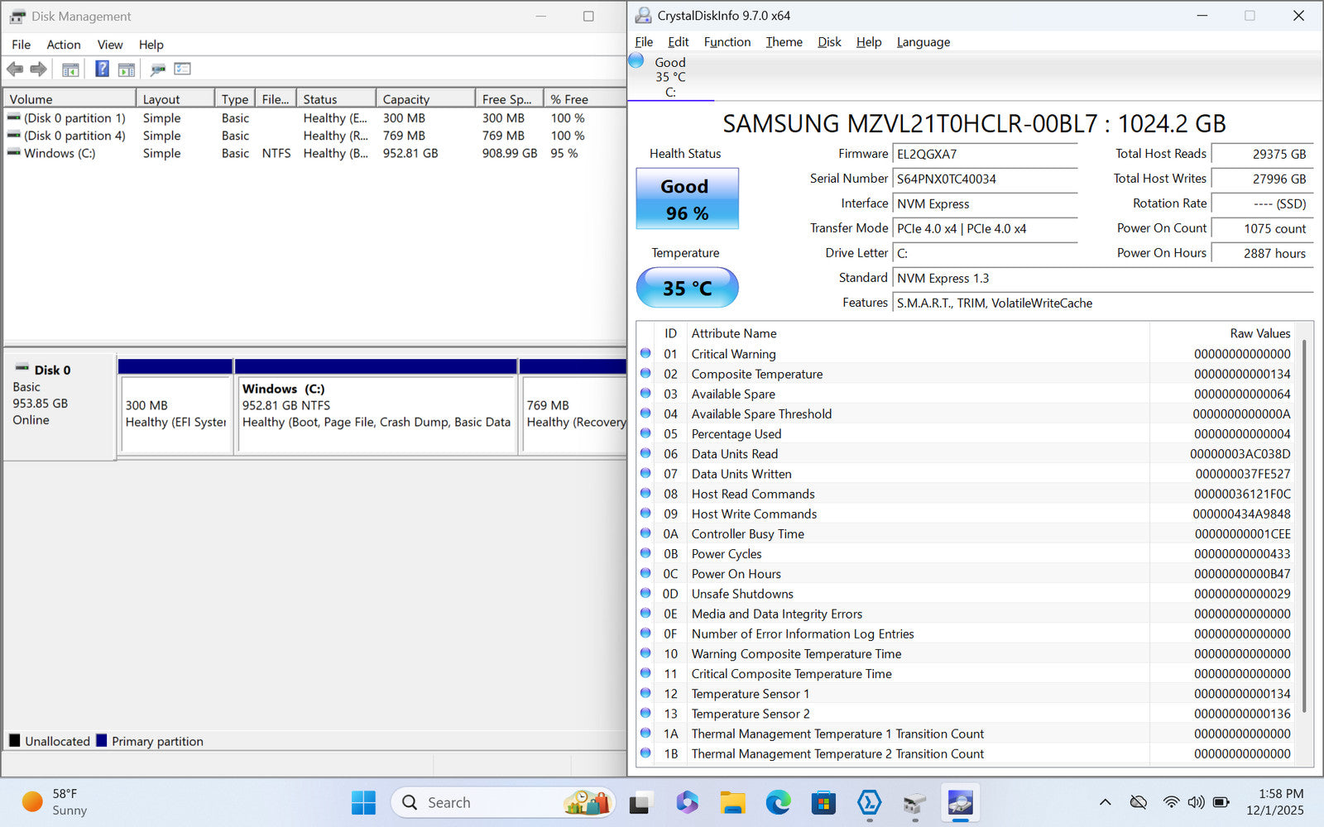Select the Windows (C:) partition block
Viewport: 1324px width, 827px height.
(x=377, y=413)
